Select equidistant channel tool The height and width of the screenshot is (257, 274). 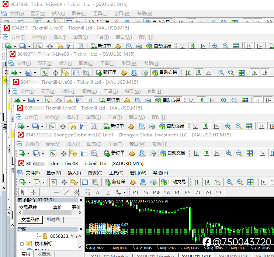(77, 192)
